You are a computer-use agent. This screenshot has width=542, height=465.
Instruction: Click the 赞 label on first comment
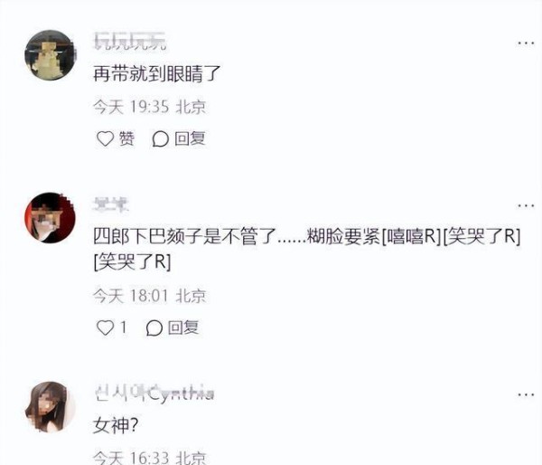126,138
